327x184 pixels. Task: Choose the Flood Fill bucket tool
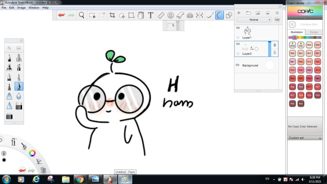pyautogui.click(x=141, y=15)
